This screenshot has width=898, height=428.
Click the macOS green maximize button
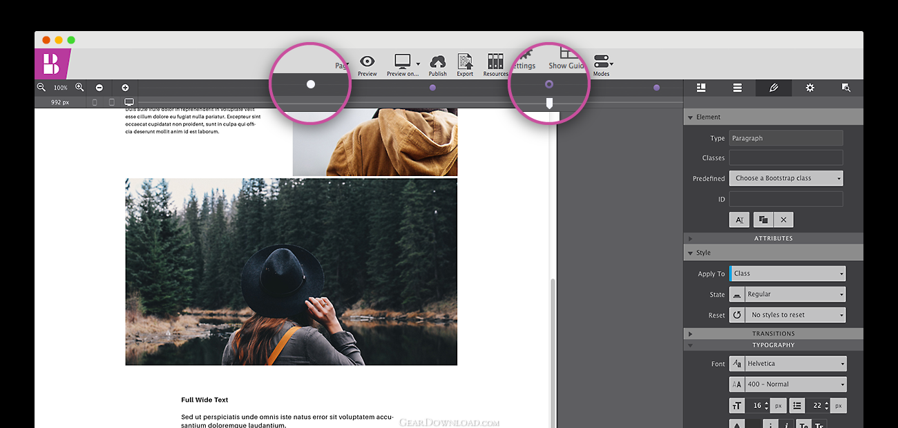tap(71, 40)
